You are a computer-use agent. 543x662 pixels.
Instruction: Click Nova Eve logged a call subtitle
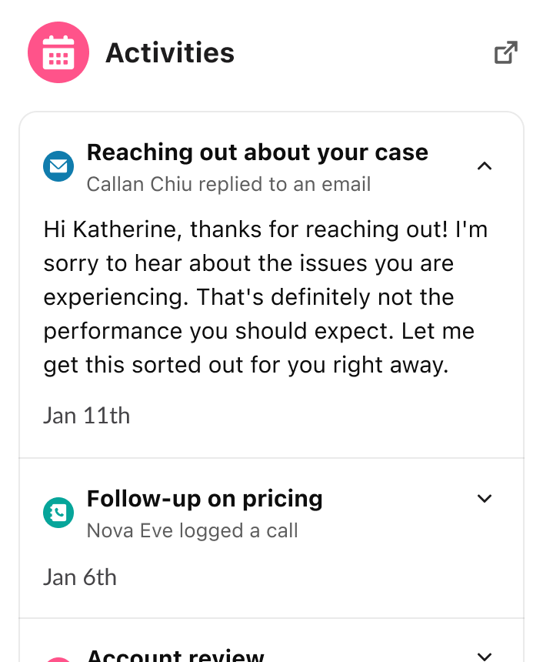click(192, 531)
